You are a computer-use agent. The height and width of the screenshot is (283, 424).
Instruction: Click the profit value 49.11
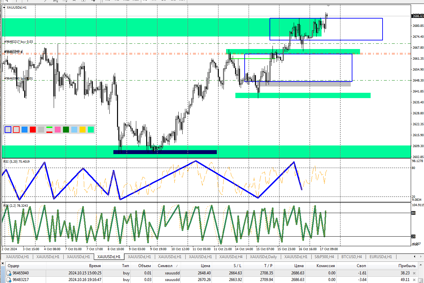[405, 280]
